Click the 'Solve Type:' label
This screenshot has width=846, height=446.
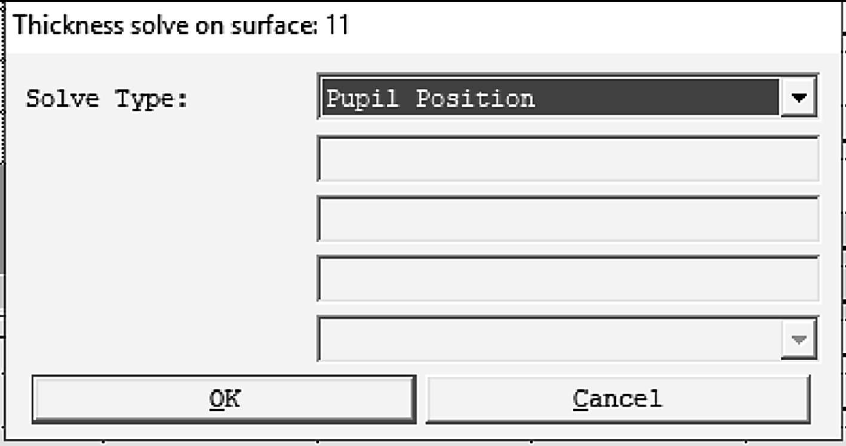(107, 98)
